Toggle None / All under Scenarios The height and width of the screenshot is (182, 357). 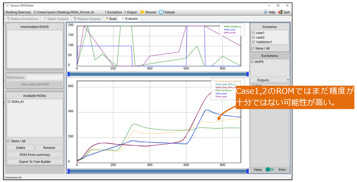click(252, 48)
